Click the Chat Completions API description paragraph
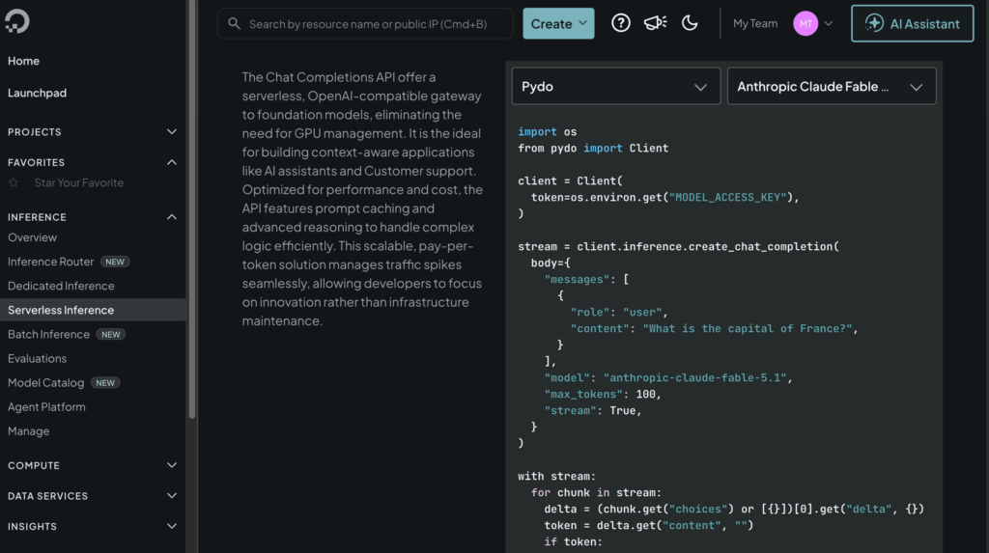The image size is (989, 553). click(363, 199)
